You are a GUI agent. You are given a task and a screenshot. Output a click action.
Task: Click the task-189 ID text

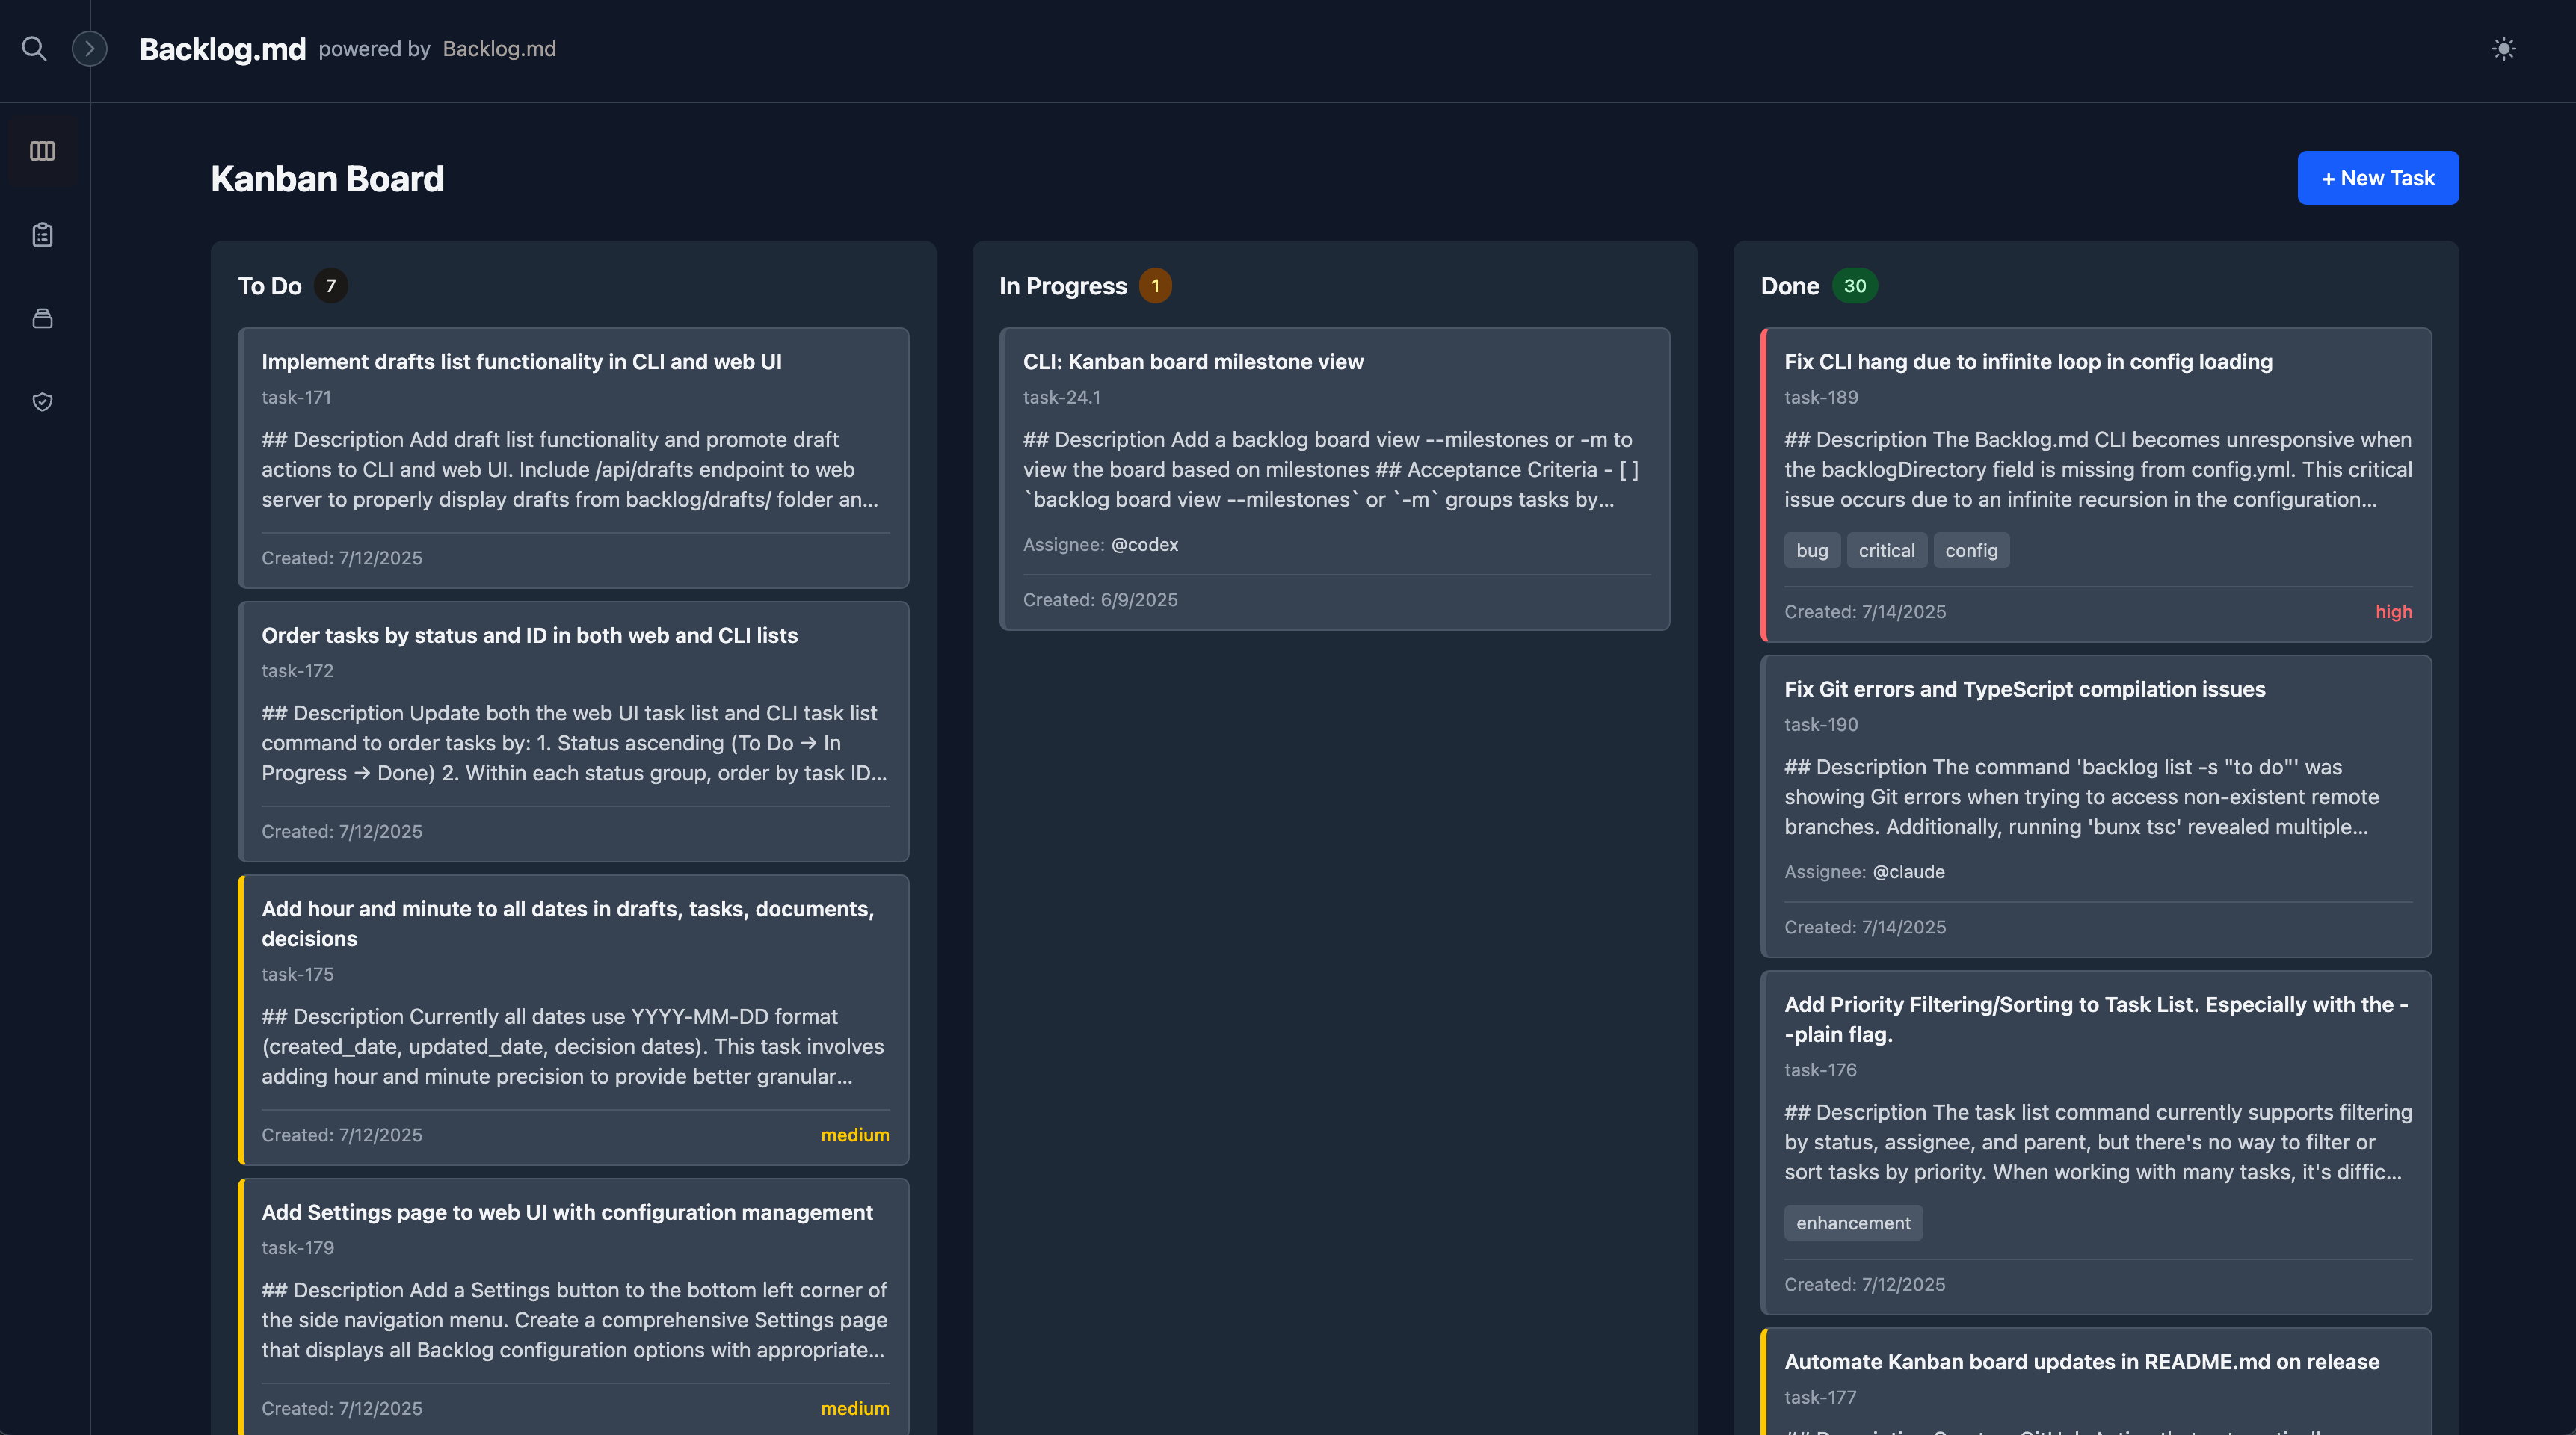point(1821,397)
